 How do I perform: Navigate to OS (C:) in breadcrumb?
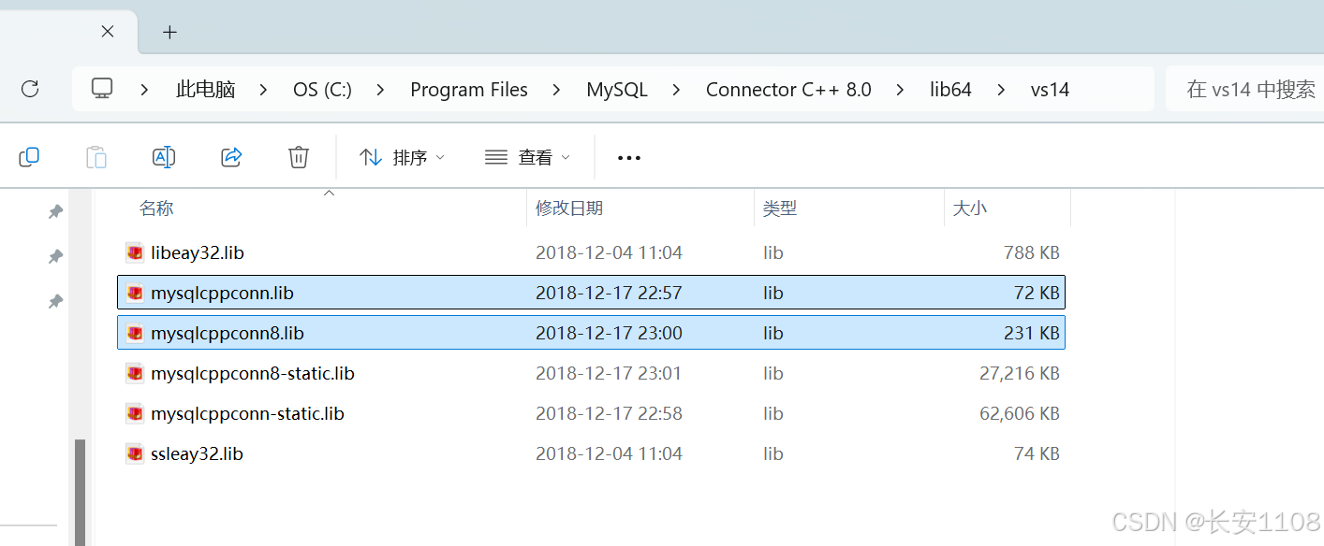[x=322, y=90]
